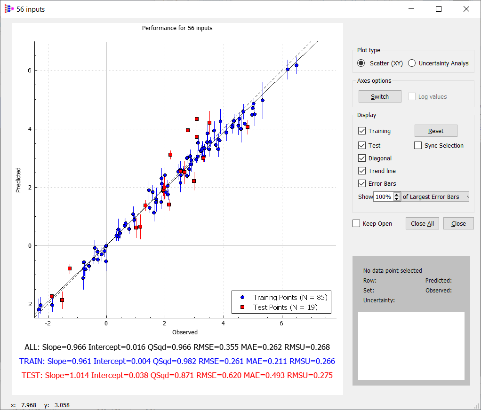Click the 100% error bar percentage field
Image resolution: width=481 pixels, height=410 pixels.
(384, 197)
